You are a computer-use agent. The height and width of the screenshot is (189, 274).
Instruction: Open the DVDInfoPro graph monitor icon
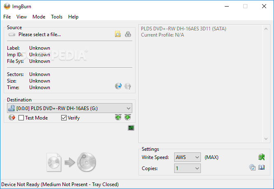coord(131,128)
